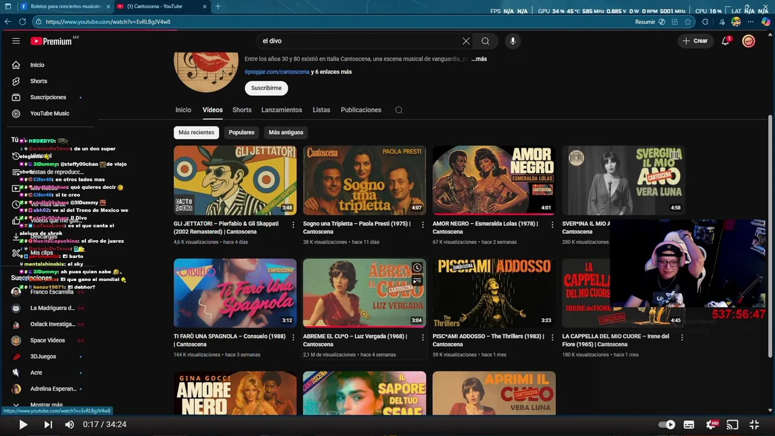This screenshot has height=436, width=775.
Task: Open the Lanzamientos tab
Action: (x=282, y=110)
